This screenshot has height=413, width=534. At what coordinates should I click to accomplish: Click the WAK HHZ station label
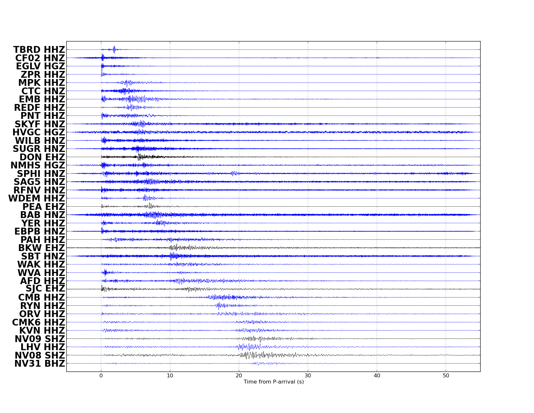[41, 265]
